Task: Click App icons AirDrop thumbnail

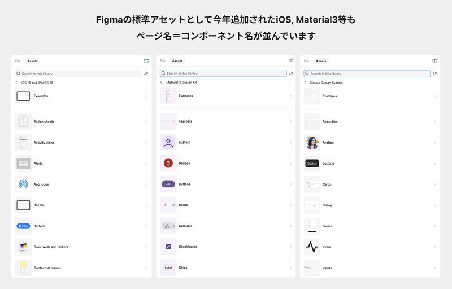Action: pos(23,184)
